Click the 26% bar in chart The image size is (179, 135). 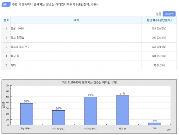coord(59,118)
